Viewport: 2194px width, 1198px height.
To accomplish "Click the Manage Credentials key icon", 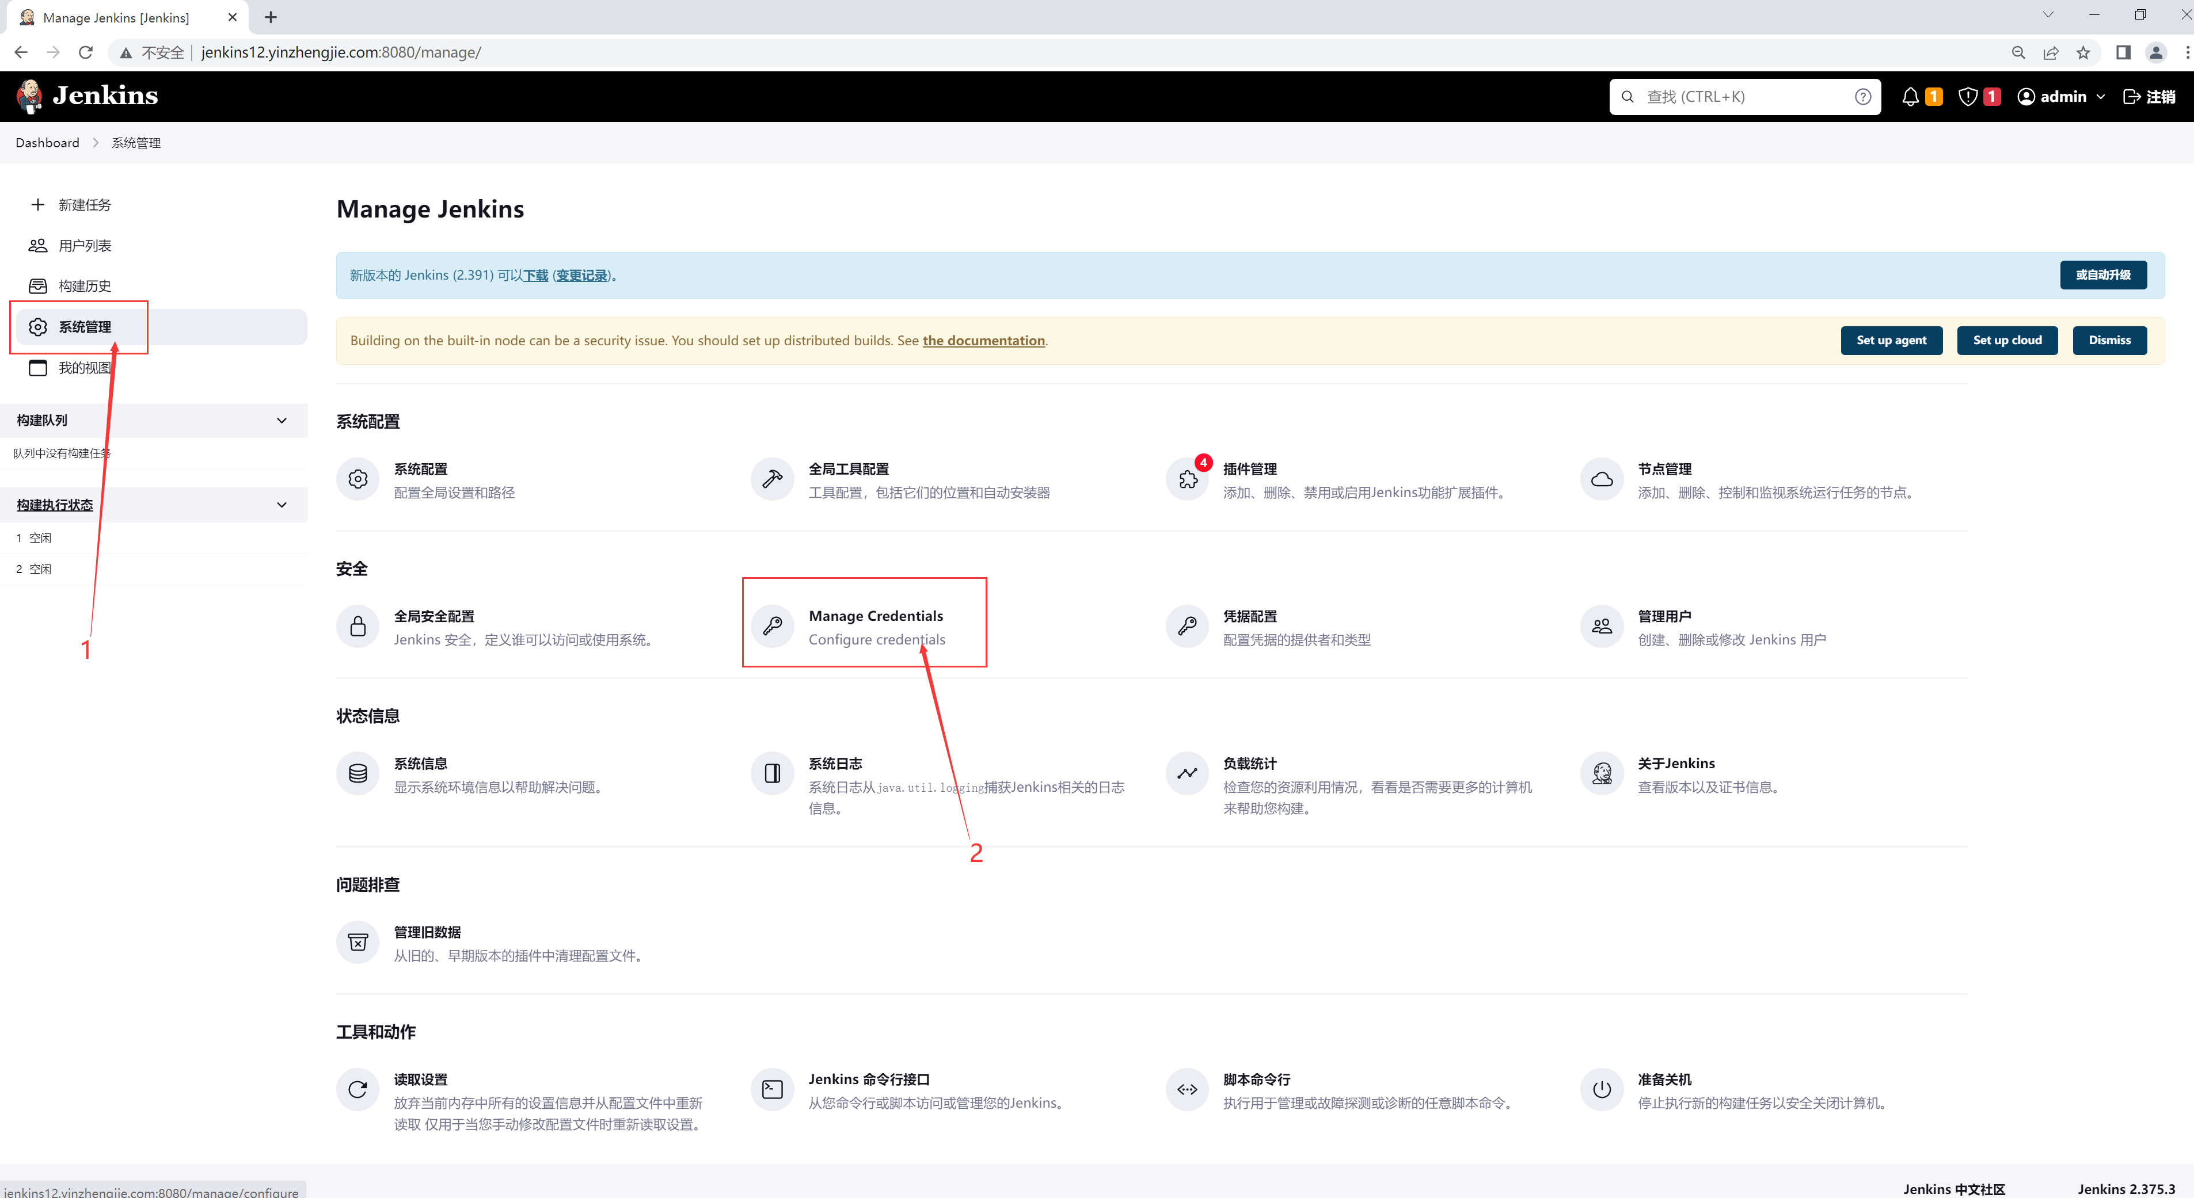I will [773, 627].
